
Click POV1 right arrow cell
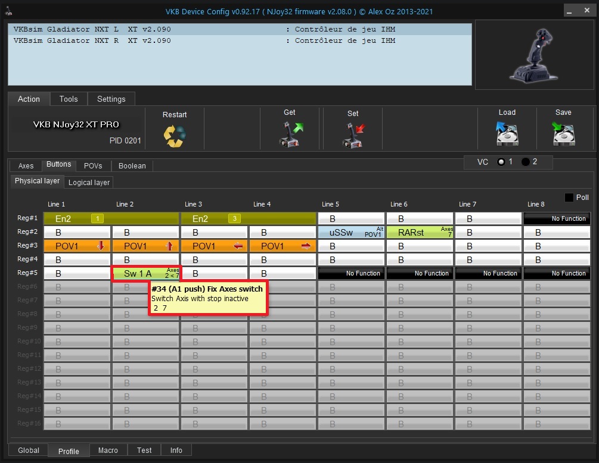click(283, 246)
